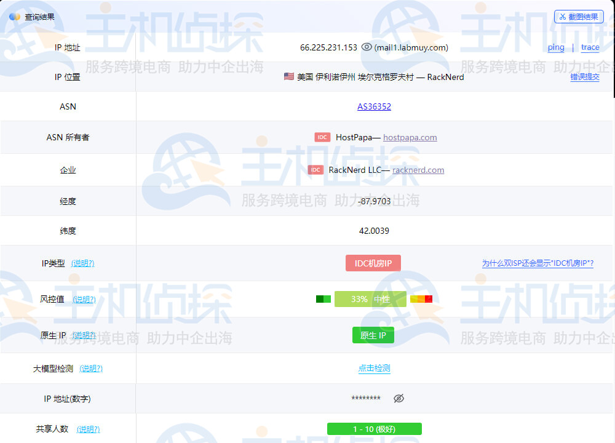The image size is (615, 443).
Task: Visit the racknerd.com link
Action: coord(418,170)
